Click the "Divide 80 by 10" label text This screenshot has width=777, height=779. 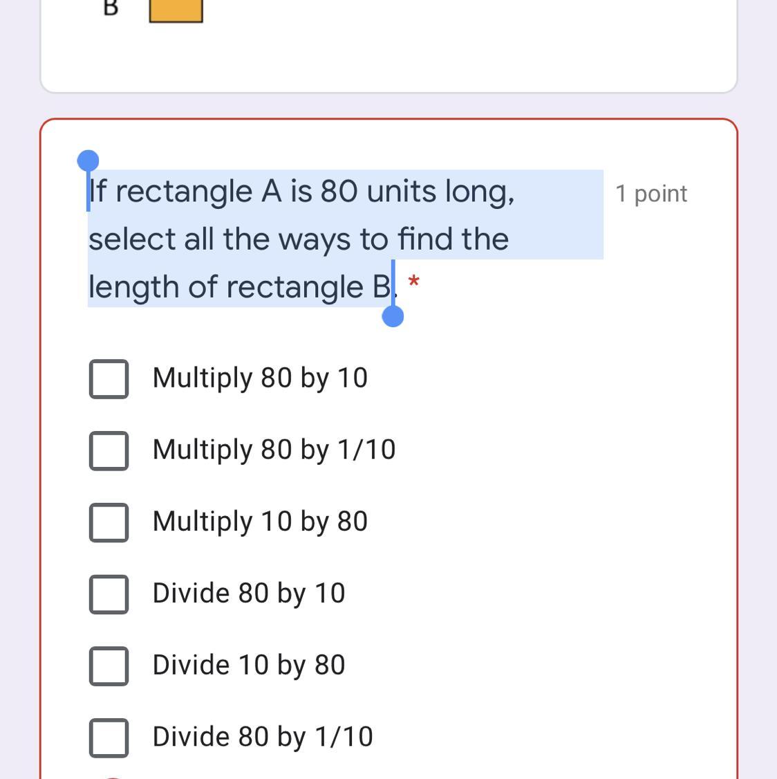[249, 594]
